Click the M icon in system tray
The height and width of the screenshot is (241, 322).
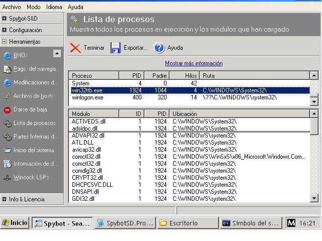(291, 223)
